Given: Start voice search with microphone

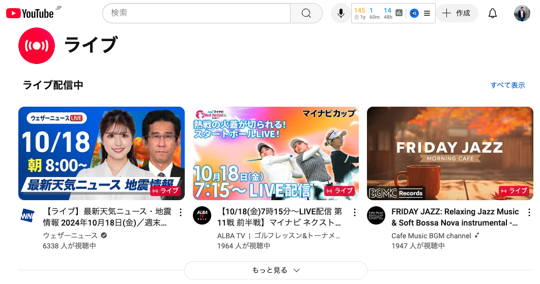Looking at the screenshot, I should tap(340, 13).
